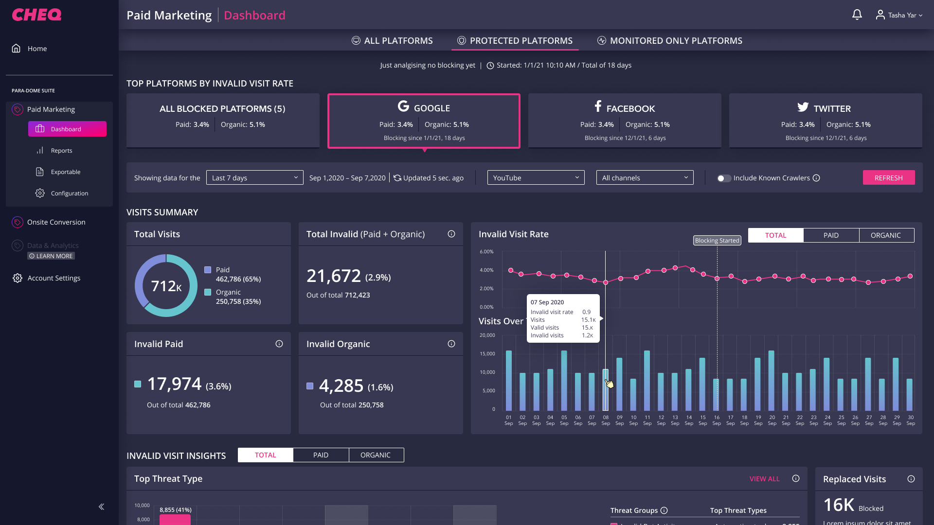Click the Configuration gear icon

tap(40, 193)
